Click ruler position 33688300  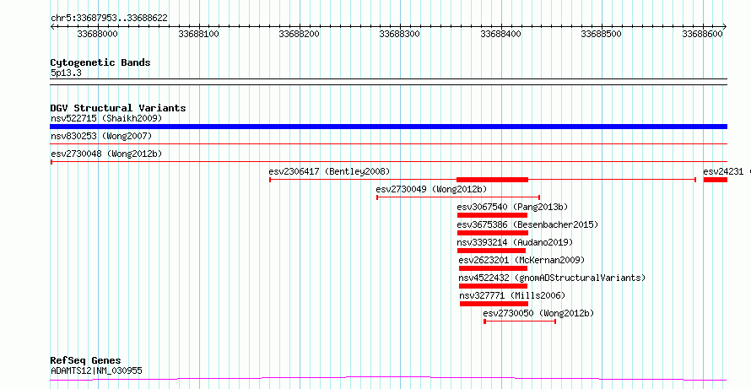click(x=400, y=34)
